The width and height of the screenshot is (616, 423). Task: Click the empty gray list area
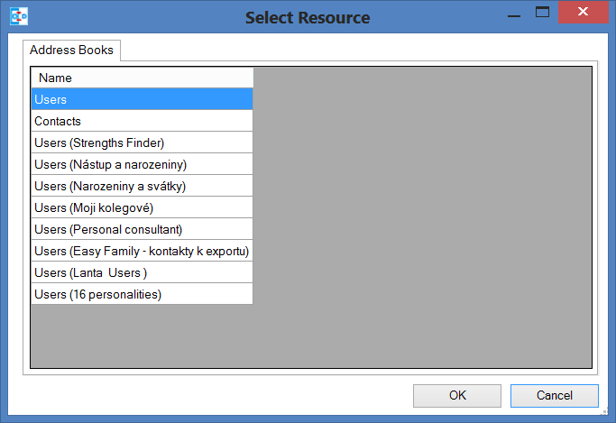[422, 216]
